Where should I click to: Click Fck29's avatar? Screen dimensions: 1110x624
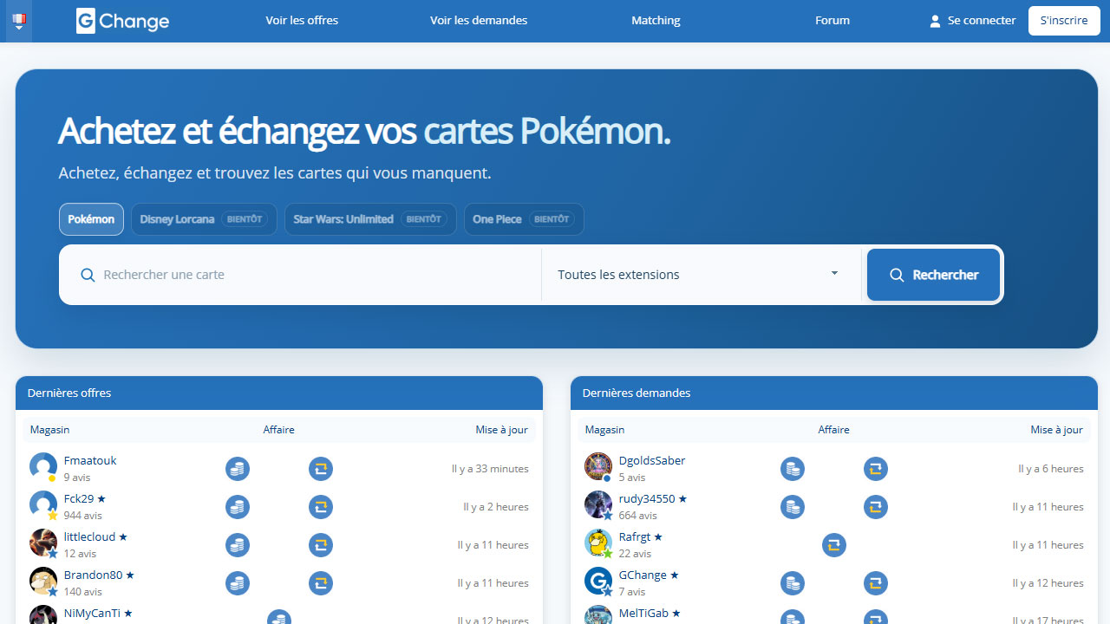(43, 504)
